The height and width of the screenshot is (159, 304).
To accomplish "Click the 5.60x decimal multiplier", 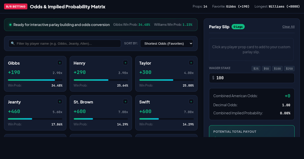I will pyautogui.click(x=58, y=112).
